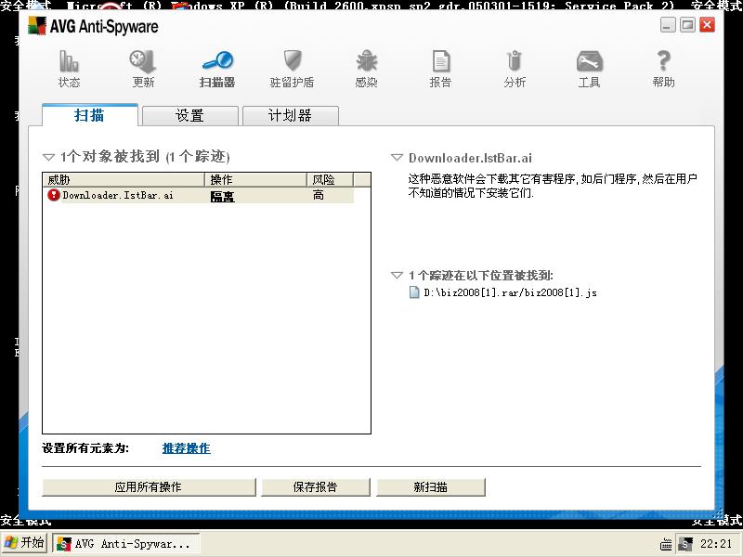The image size is (743, 557).
Task: Click 保存报告 (Save report) button
Action: click(316, 486)
